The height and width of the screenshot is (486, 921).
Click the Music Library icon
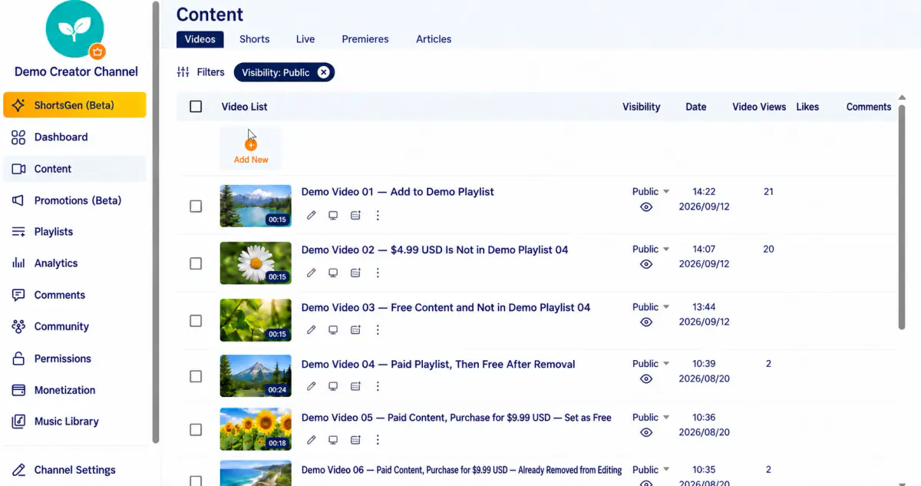tap(18, 422)
